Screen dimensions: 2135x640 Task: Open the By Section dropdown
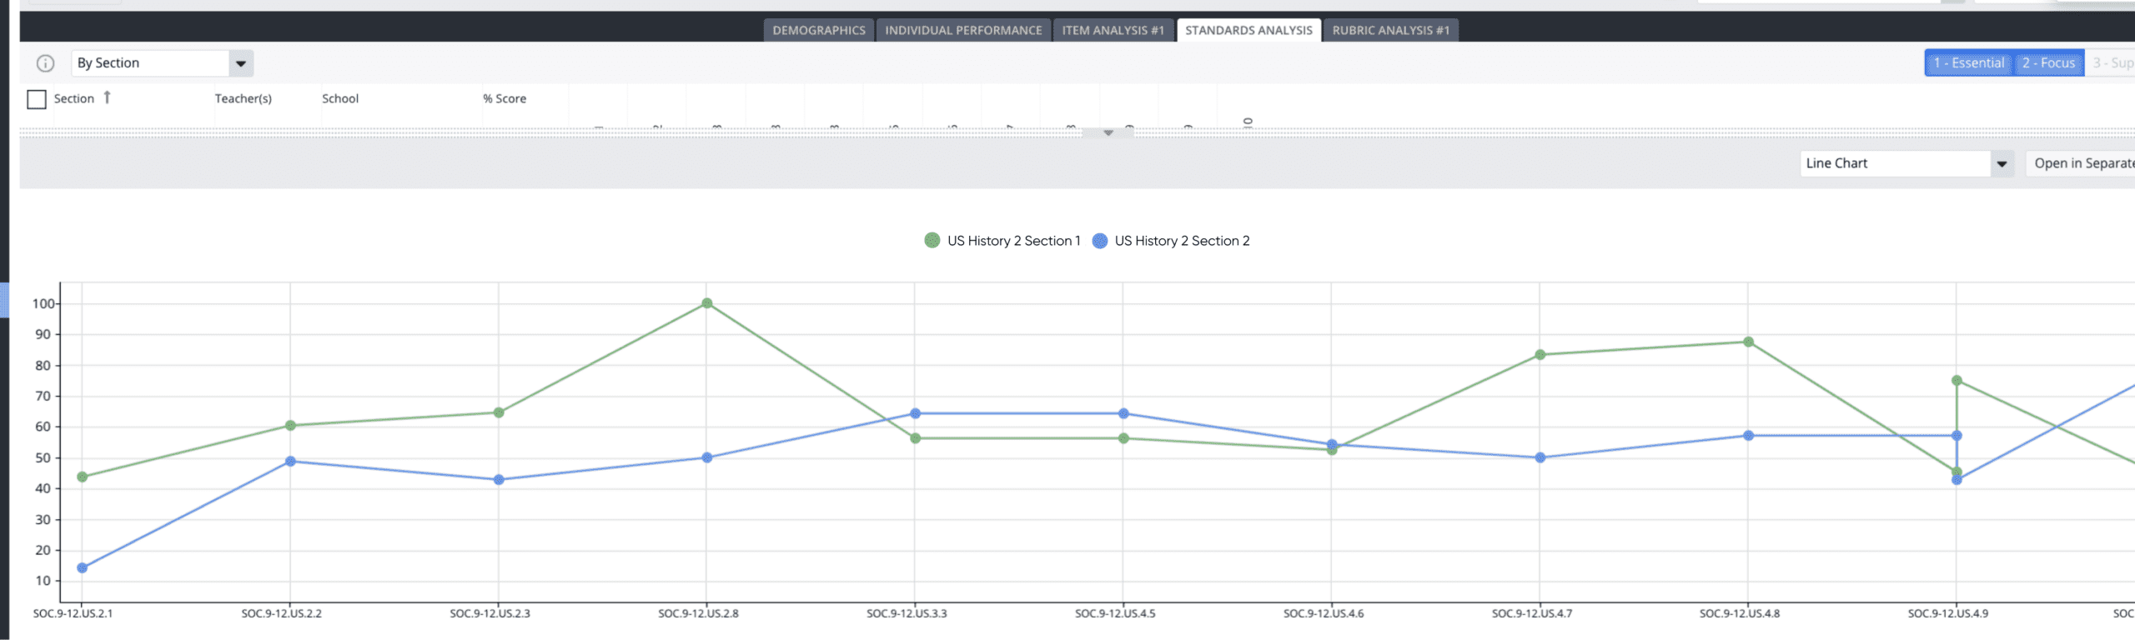pos(240,63)
